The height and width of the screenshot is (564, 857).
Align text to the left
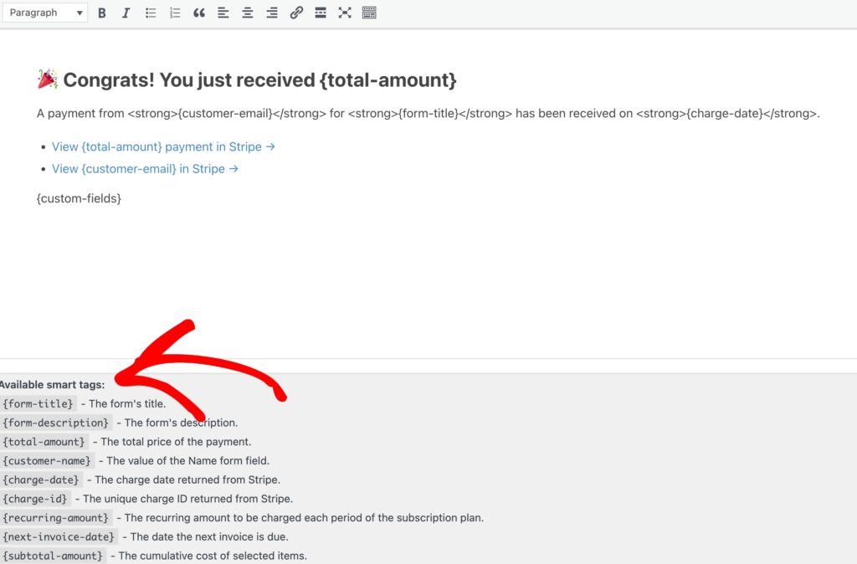click(223, 13)
